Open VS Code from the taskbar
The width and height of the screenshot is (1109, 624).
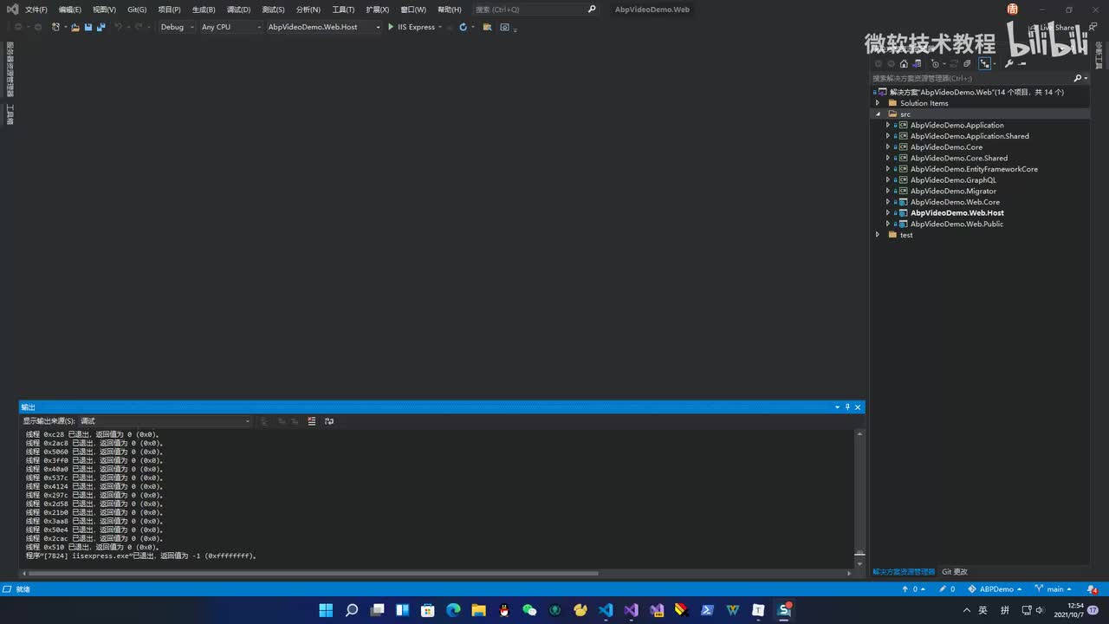(x=606, y=610)
